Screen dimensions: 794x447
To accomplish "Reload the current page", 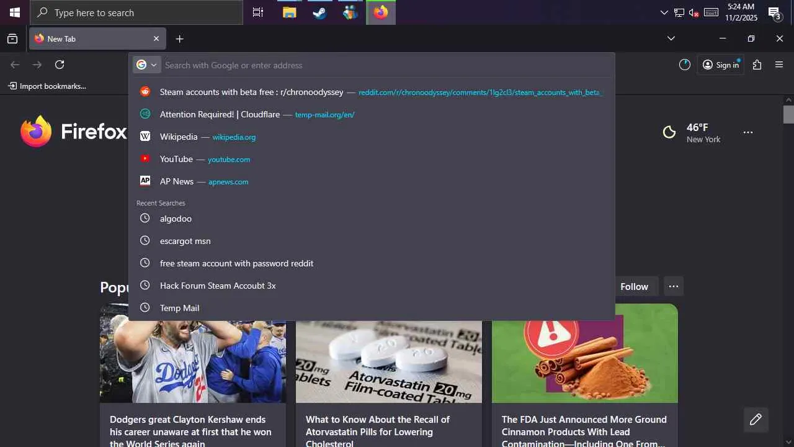I will 60,65.
